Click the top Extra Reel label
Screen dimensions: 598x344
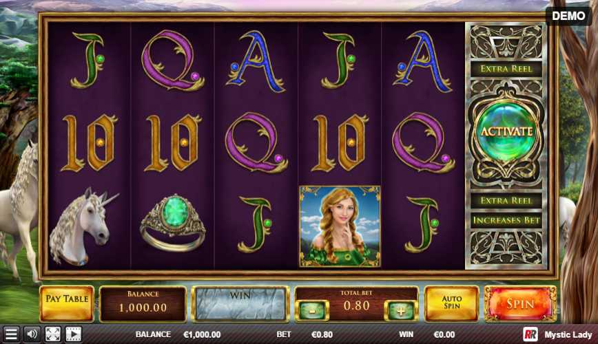(x=506, y=69)
